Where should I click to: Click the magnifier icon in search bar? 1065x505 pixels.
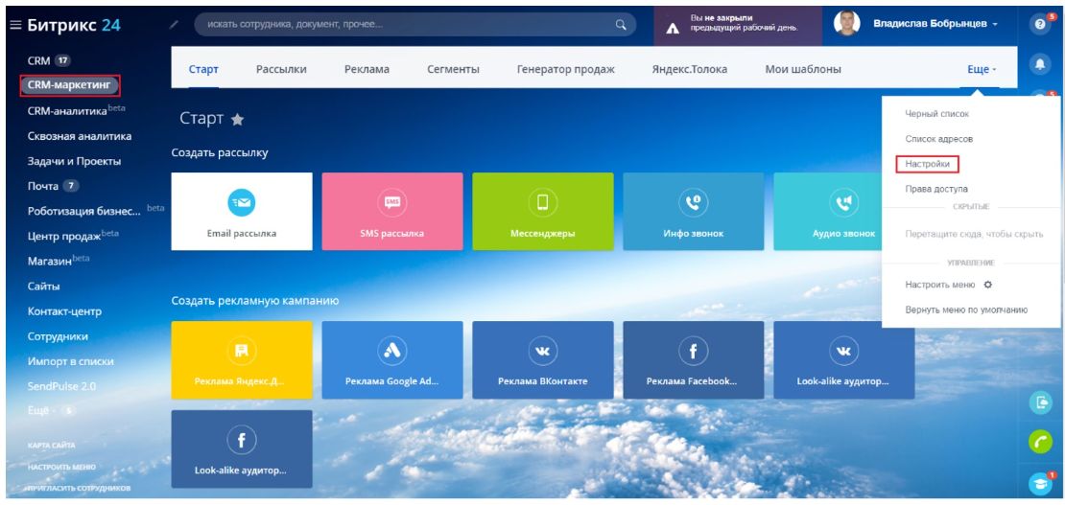click(620, 25)
